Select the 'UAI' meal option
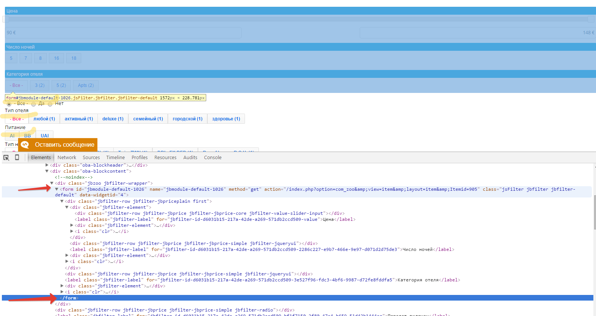This screenshot has height=316, width=596. click(x=45, y=135)
